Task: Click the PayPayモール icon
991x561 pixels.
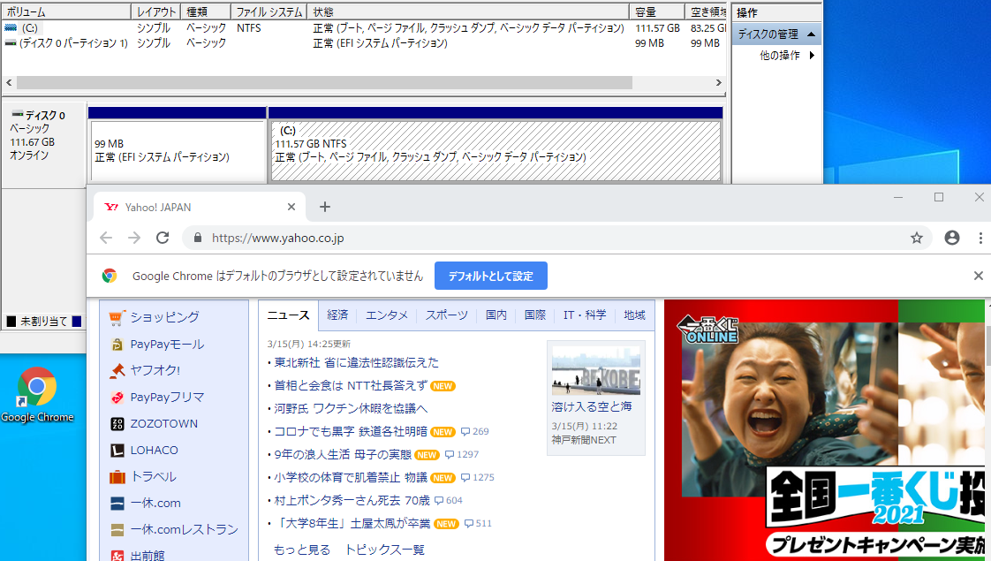Action: tap(117, 345)
